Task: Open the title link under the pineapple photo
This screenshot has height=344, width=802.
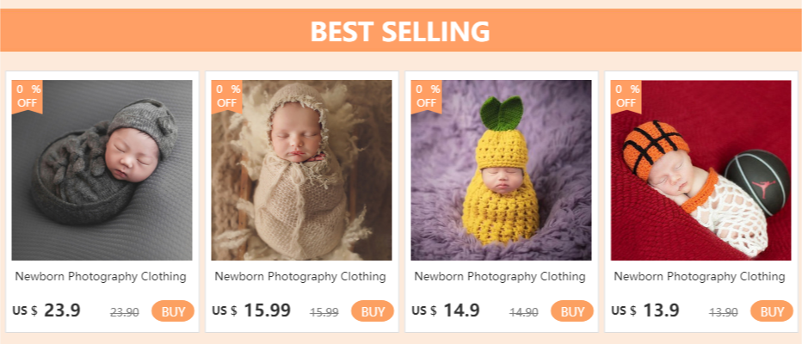Action: (500, 277)
